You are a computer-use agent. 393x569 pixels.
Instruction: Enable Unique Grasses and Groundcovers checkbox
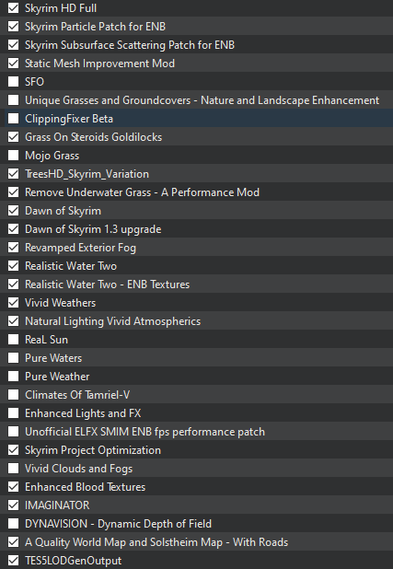[x=14, y=100]
